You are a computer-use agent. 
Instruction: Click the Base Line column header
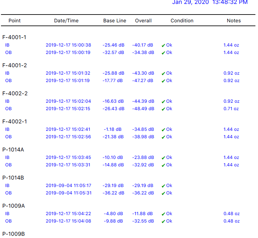(115, 20)
